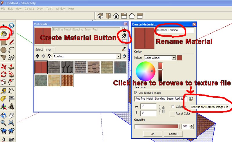232x142 pixels.
Task: Go back in Materials library
Action: click(37, 56)
